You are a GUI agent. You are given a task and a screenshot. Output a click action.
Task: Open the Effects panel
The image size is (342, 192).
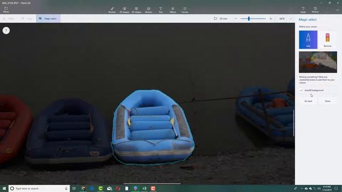pos(173,10)
